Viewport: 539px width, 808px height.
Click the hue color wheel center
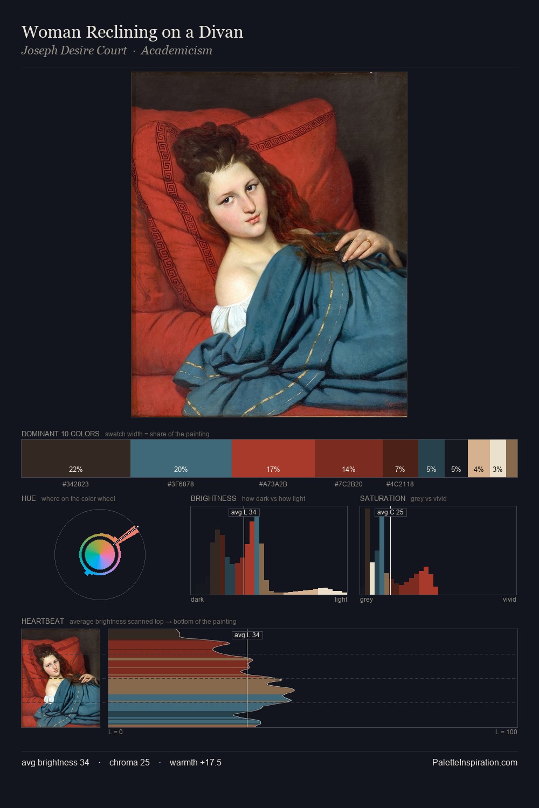100,554
